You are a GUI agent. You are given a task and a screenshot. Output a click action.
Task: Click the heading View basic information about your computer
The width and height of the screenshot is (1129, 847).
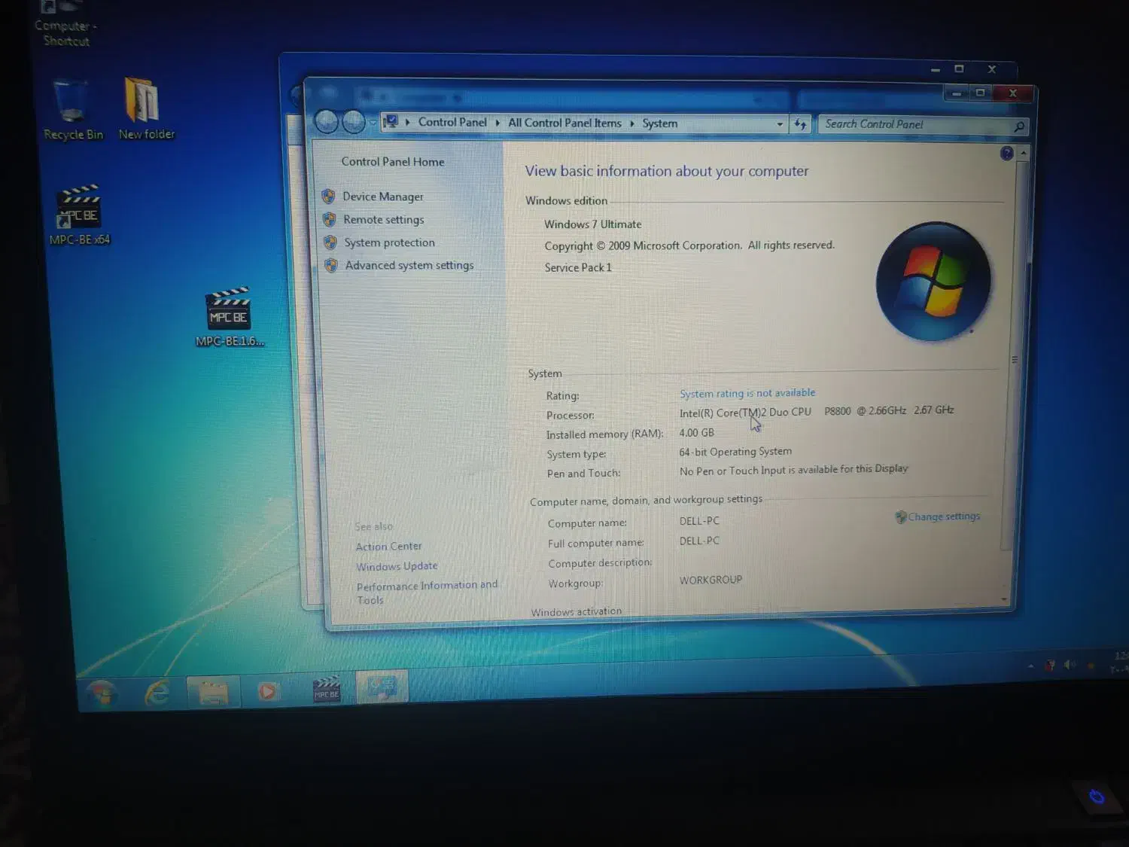pyautogui.click(x=667, y=171)
